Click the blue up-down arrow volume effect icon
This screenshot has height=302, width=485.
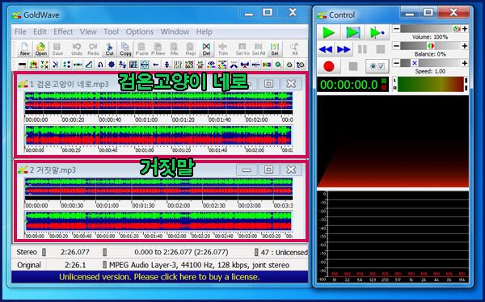tap(167, 65)
